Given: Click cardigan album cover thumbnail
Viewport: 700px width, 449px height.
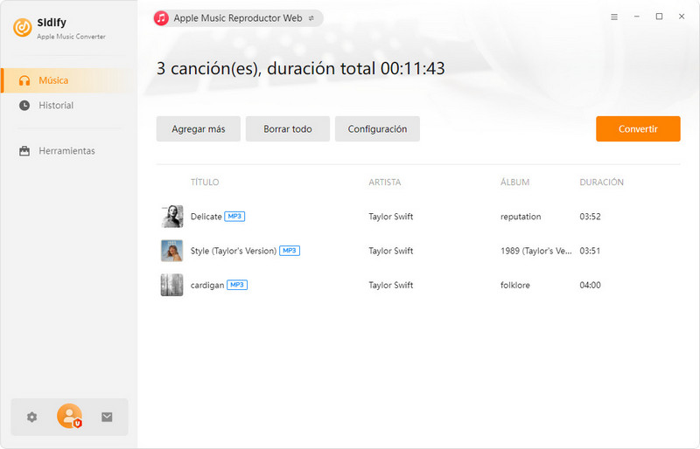Looking at the screenshot, I should click(x=171, y=285).
